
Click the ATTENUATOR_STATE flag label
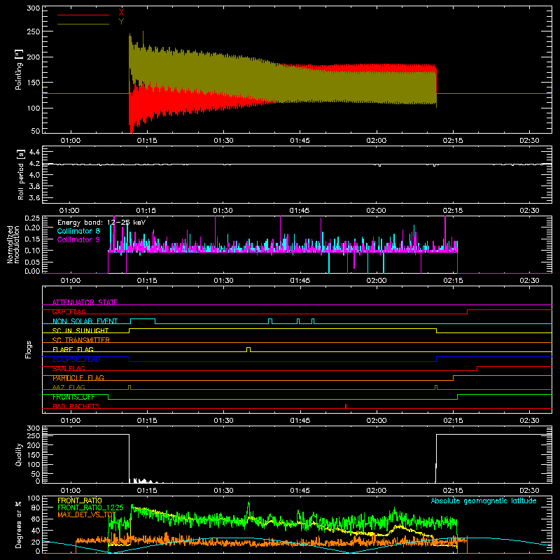coord(85,302)
